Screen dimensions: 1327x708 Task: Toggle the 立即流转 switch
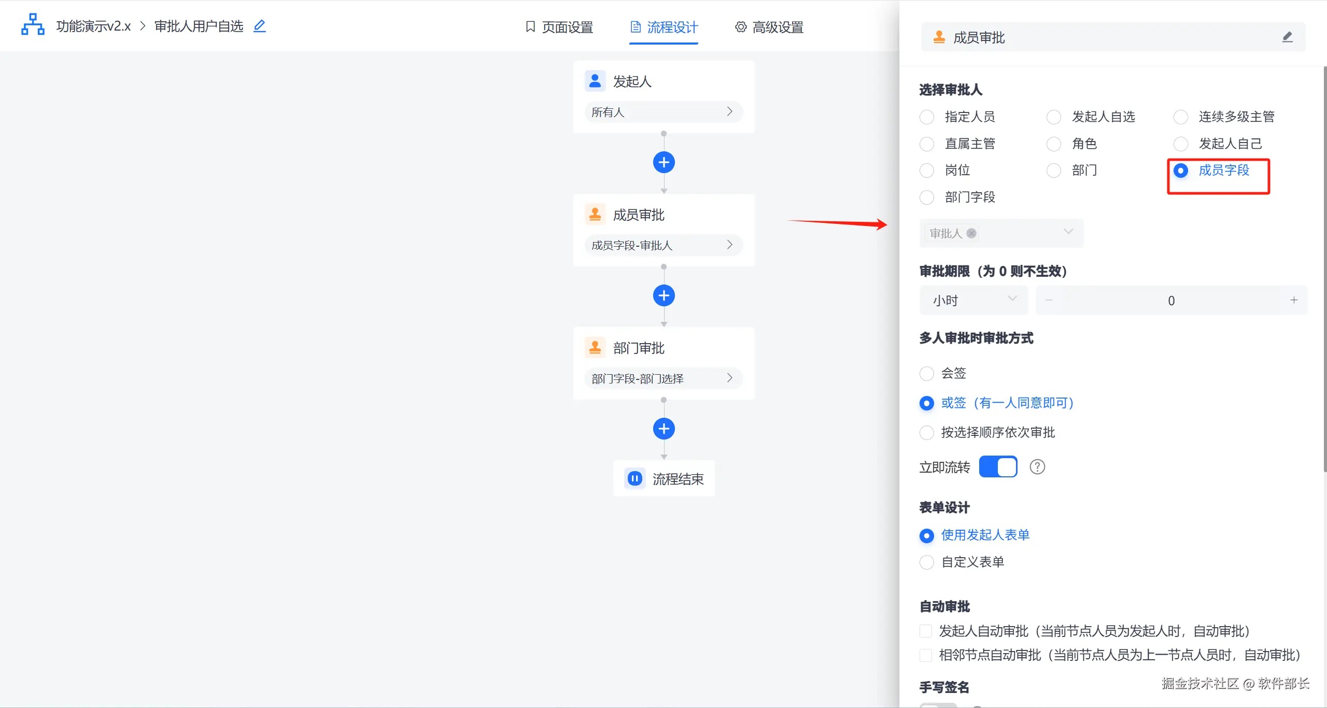[x=998, y=467]
